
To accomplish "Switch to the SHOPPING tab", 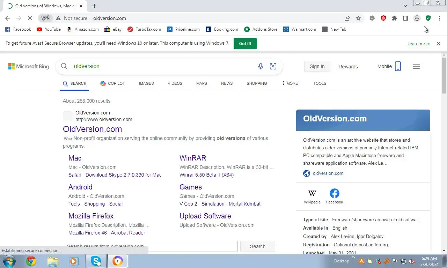I will (x=257, y=83).
